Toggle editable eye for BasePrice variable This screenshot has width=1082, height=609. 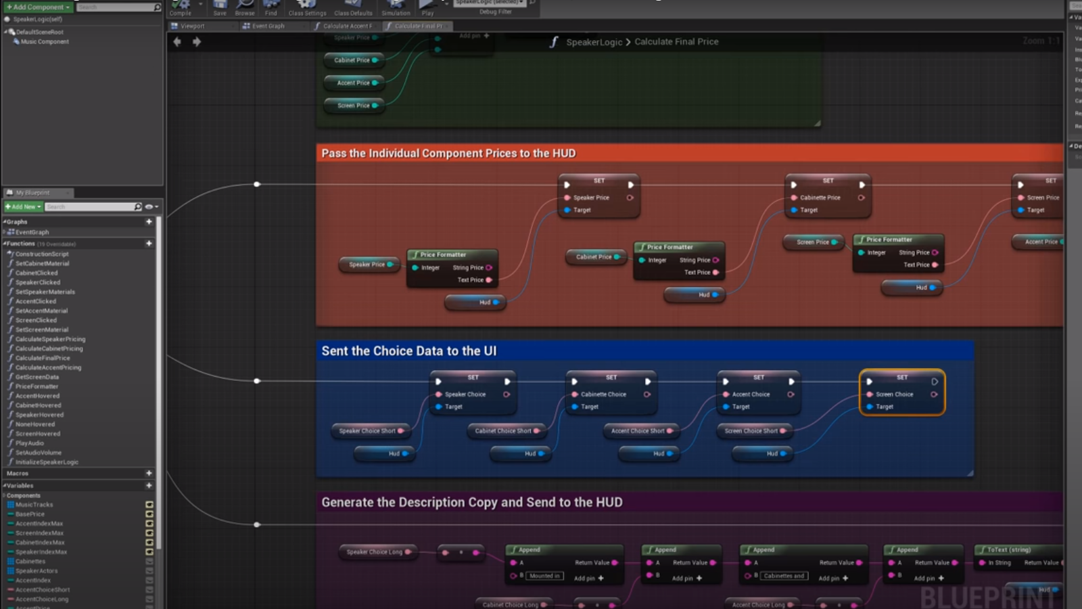(149, 514)
